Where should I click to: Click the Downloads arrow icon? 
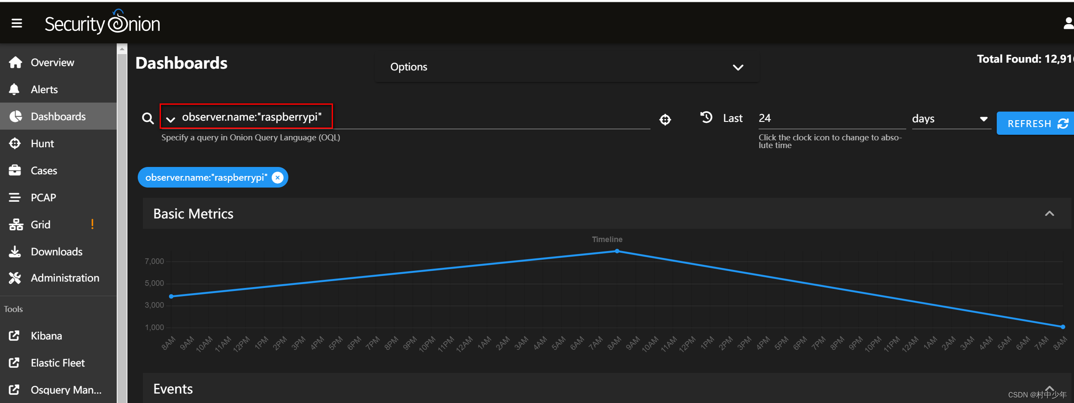(15, 251)
